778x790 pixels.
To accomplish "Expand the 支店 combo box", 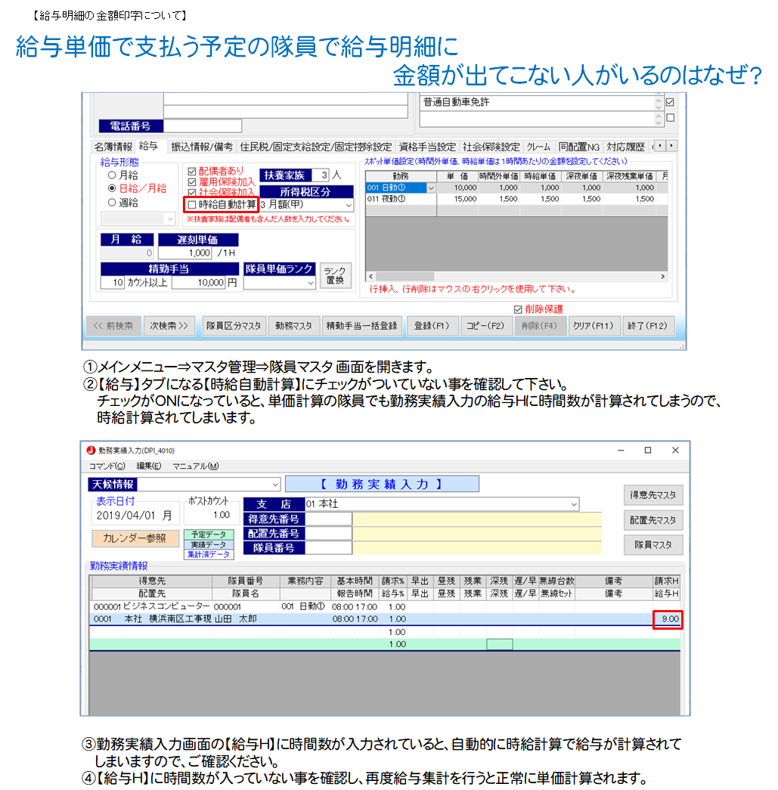I will click(574, 504).
